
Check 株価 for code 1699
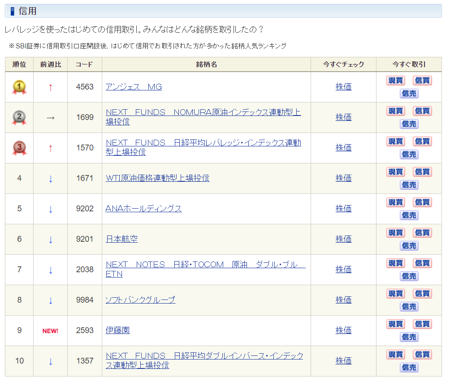click(343, 117)
